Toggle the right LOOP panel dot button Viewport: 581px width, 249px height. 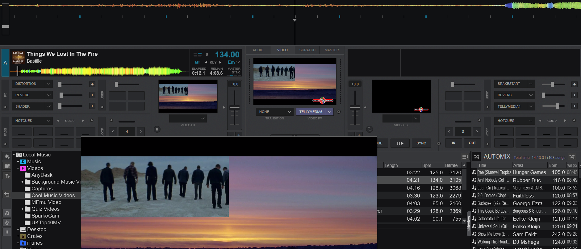pyautogui.click(x=487, y=144)
